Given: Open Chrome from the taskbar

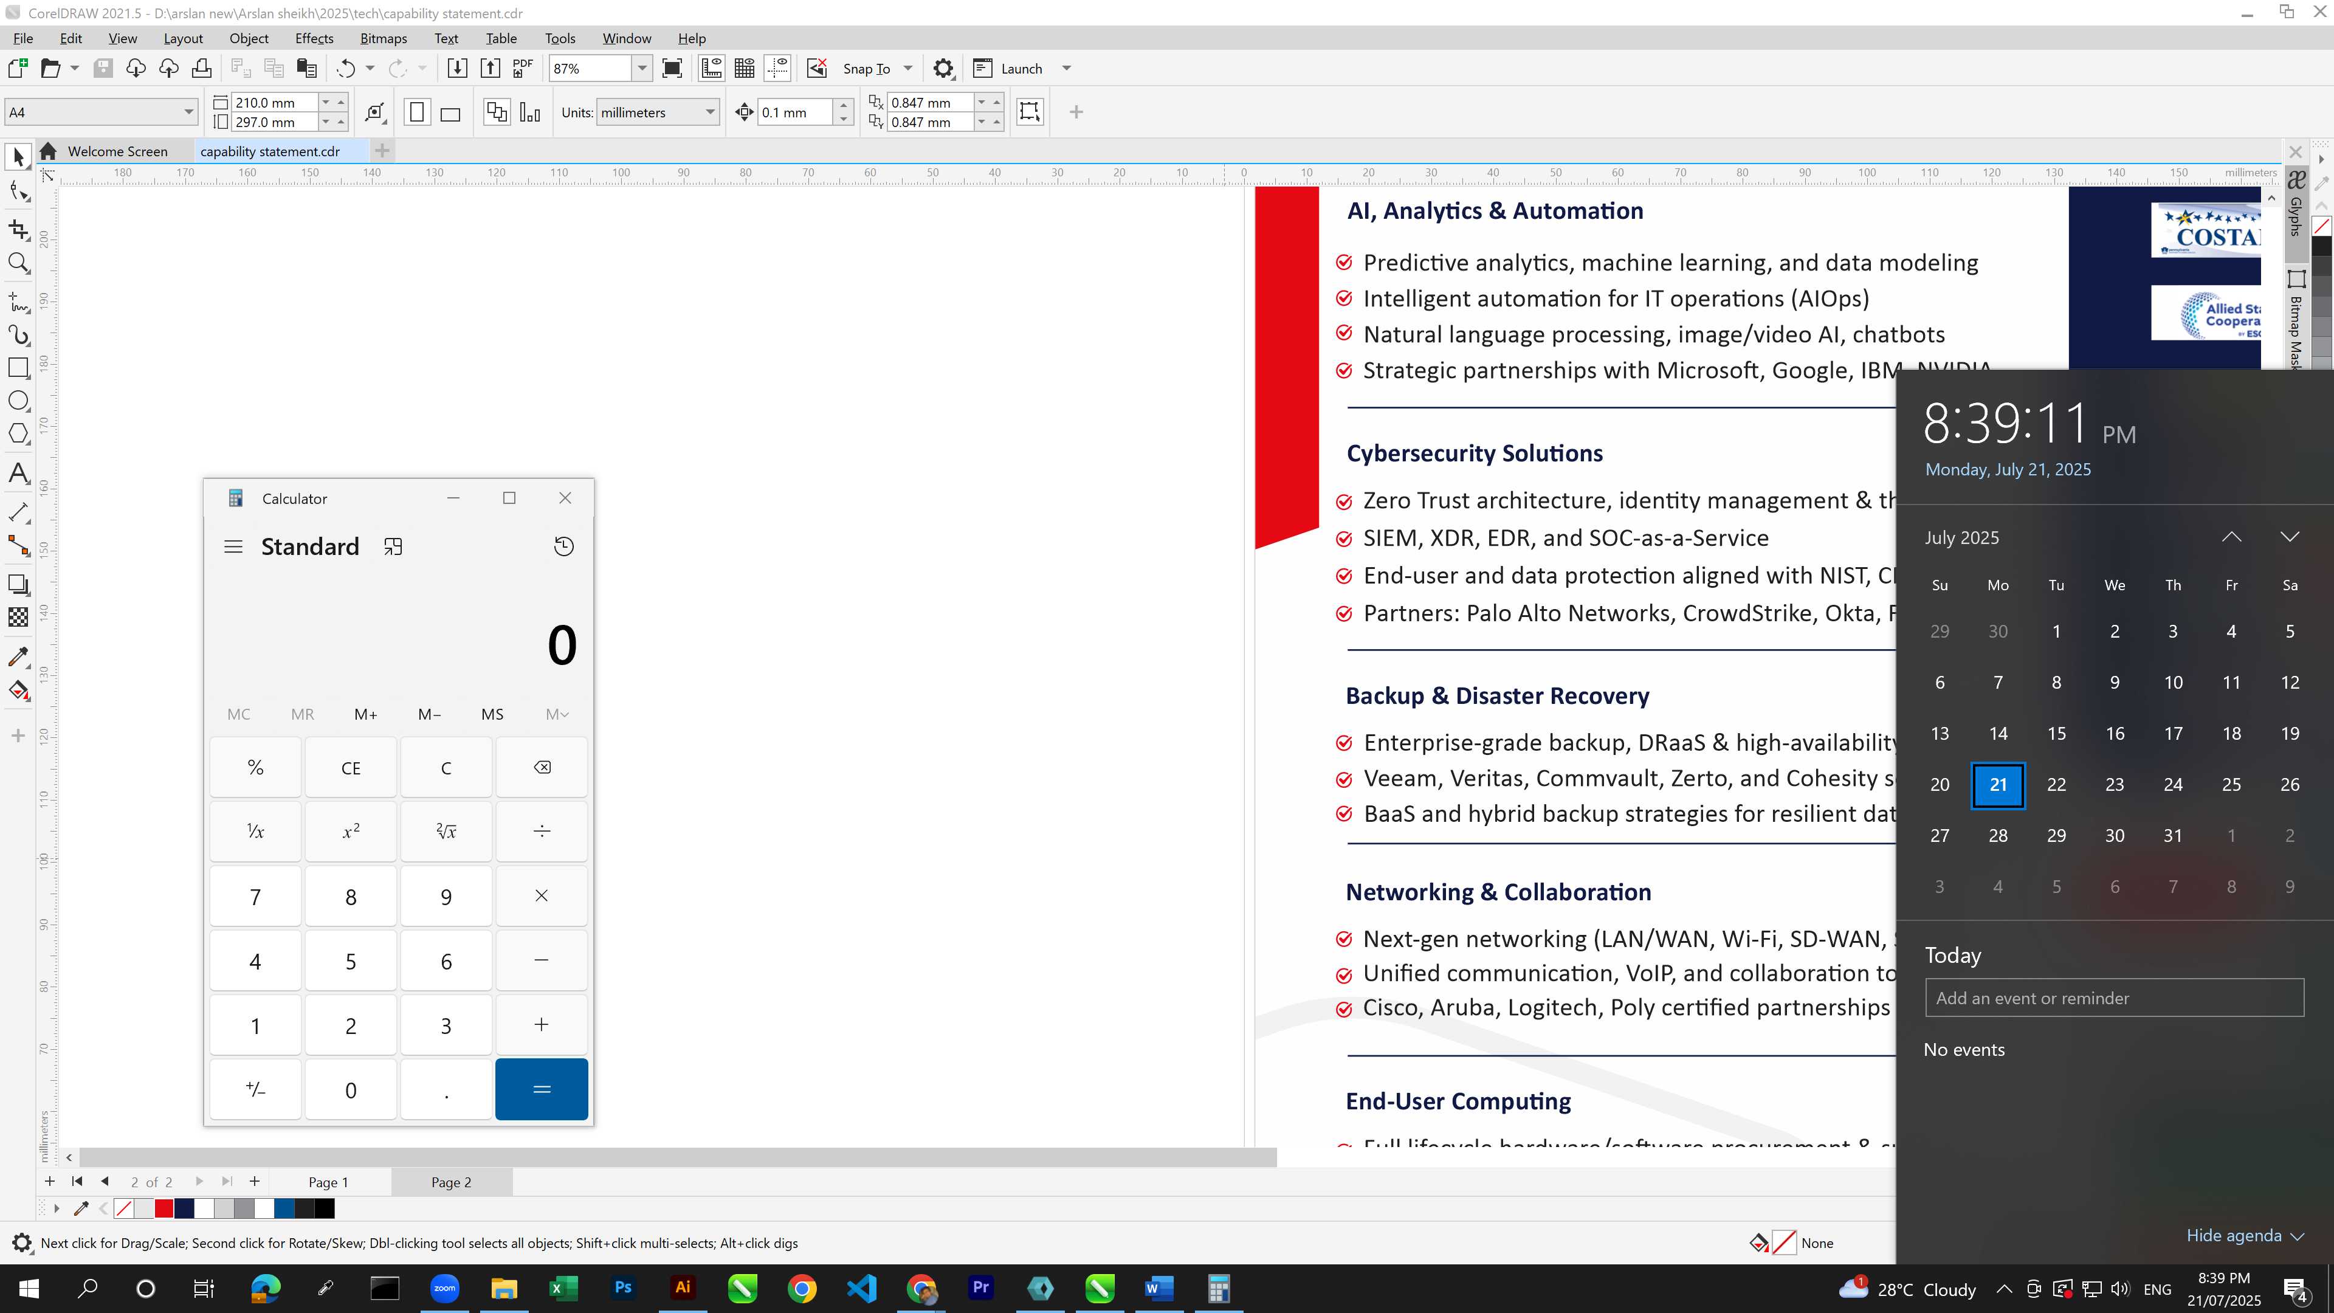Looking at the screenshot, I should click(x=802, y=1289).
